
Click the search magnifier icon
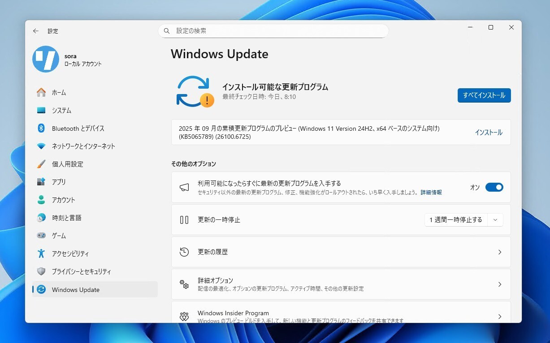[167, 31]
